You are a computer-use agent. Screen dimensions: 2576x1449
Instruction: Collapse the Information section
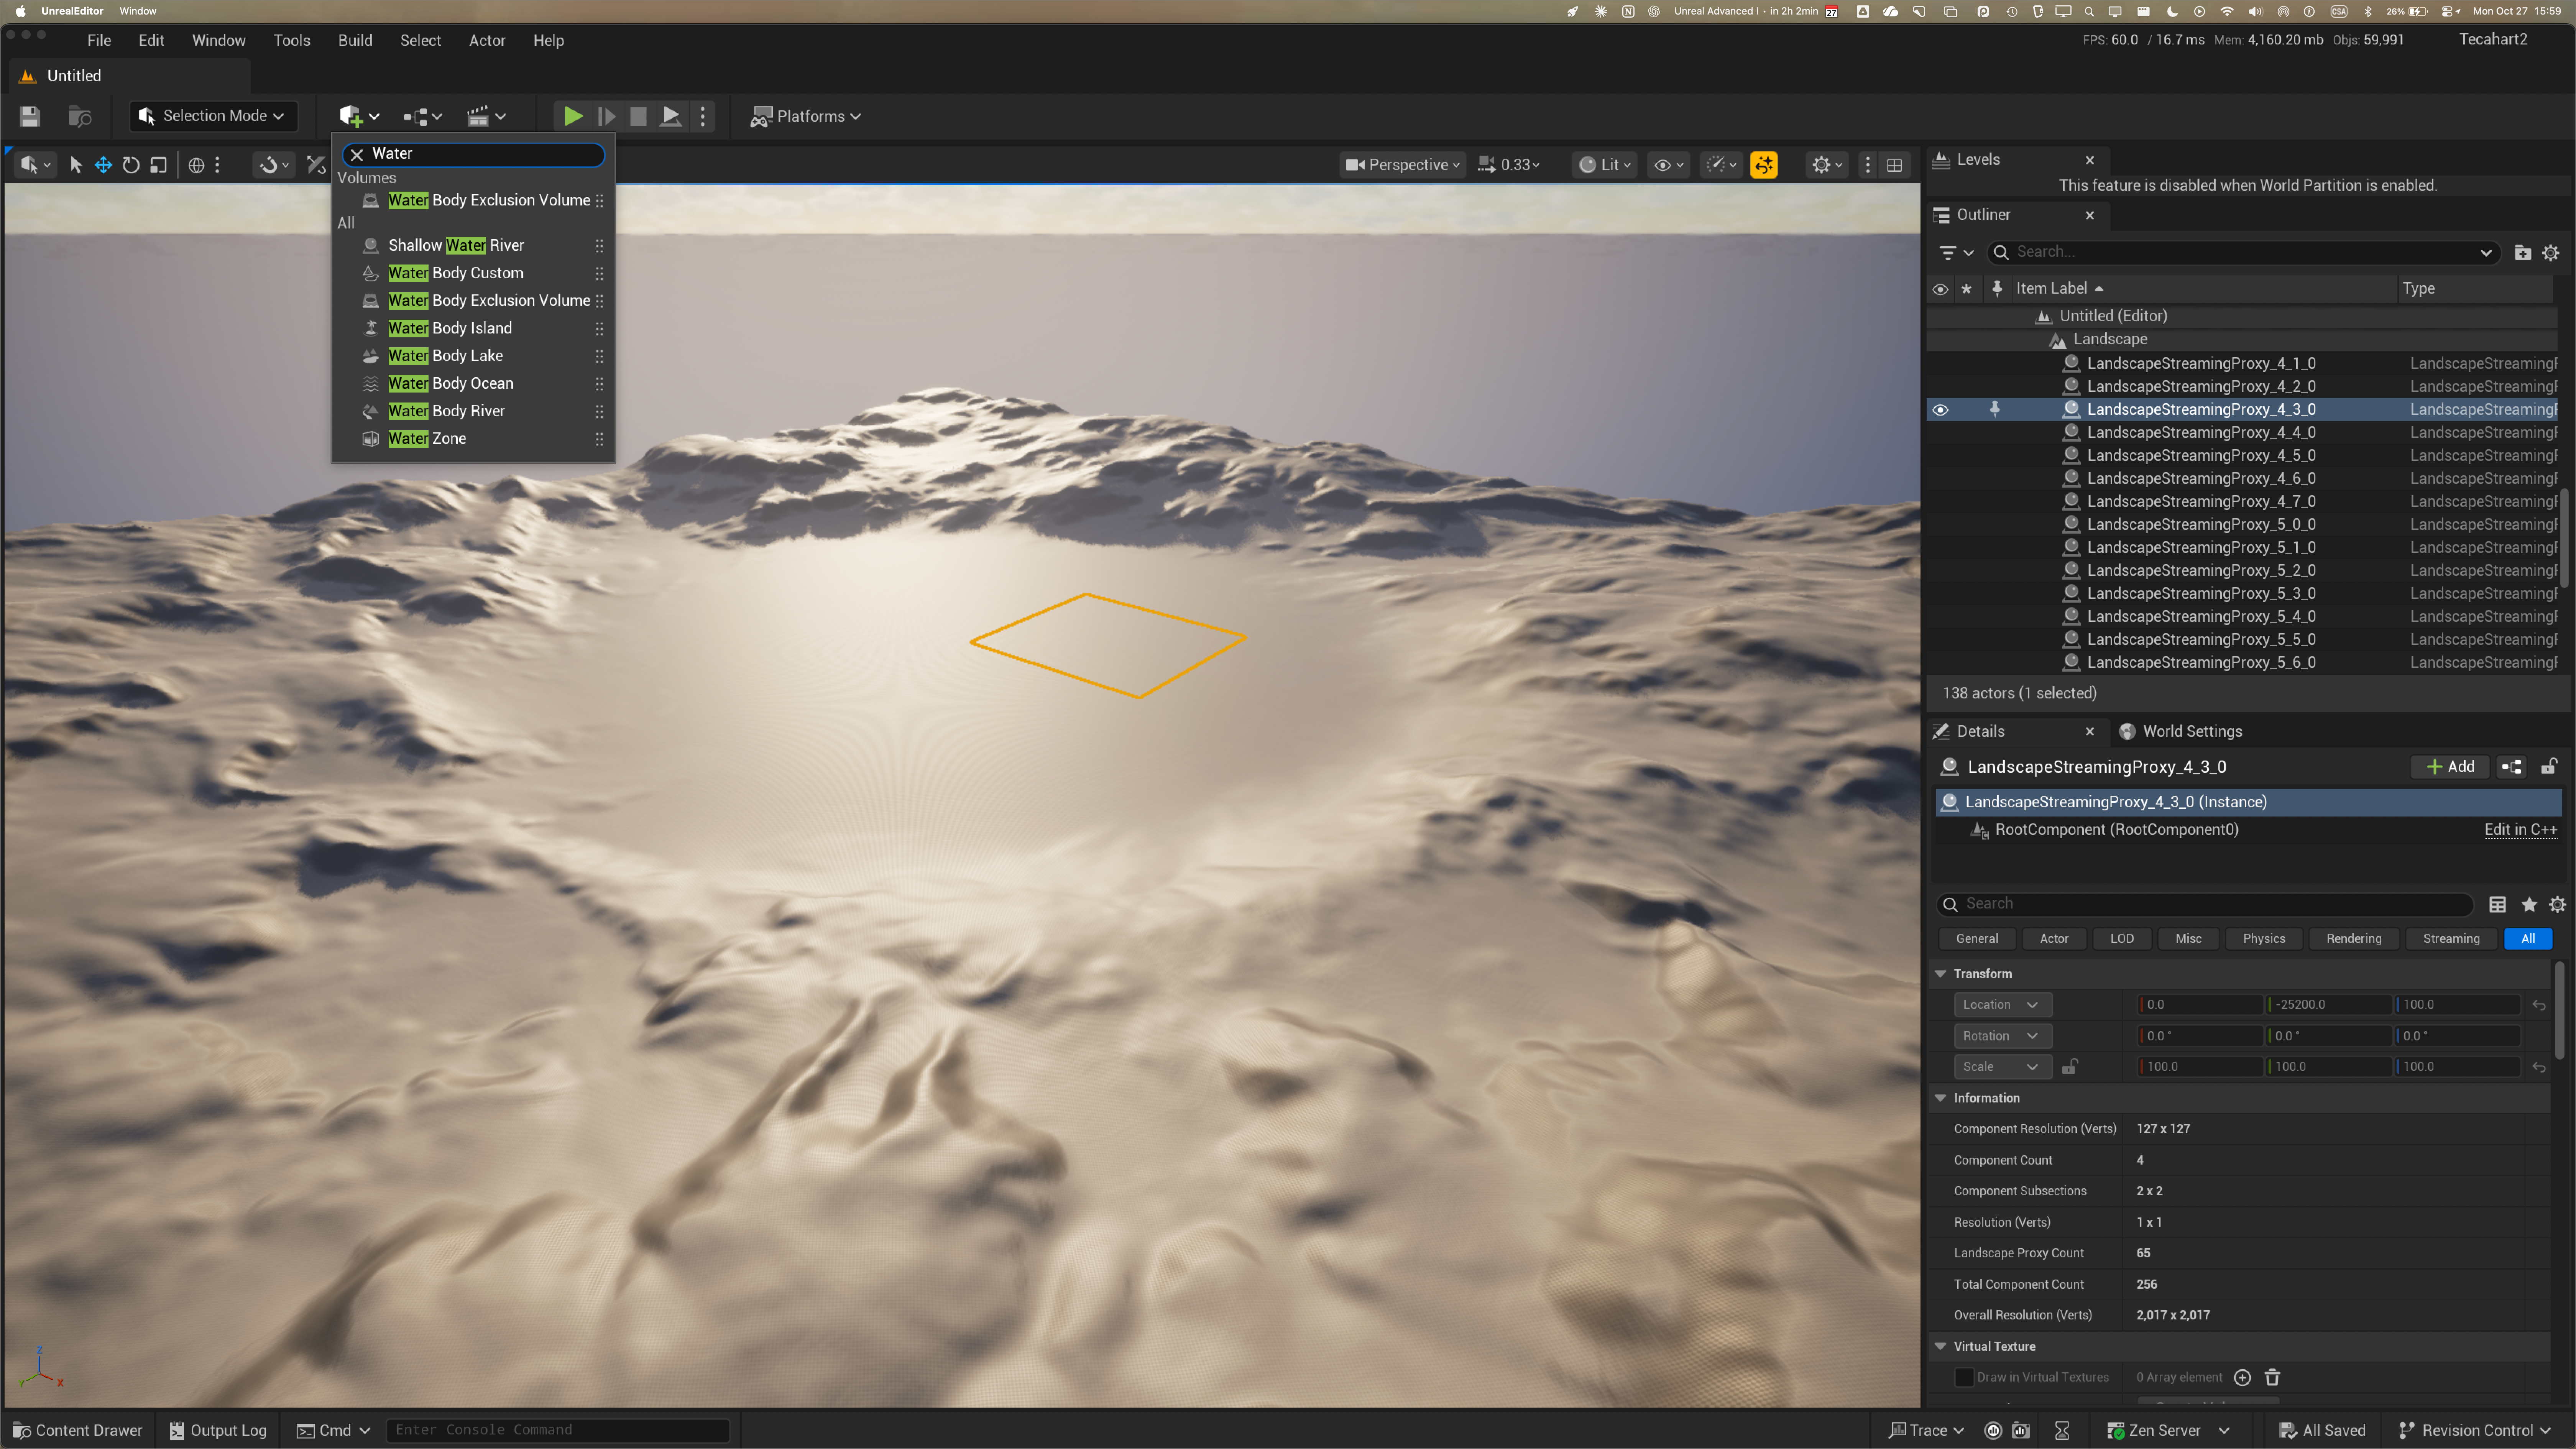pos(1940,1098)
